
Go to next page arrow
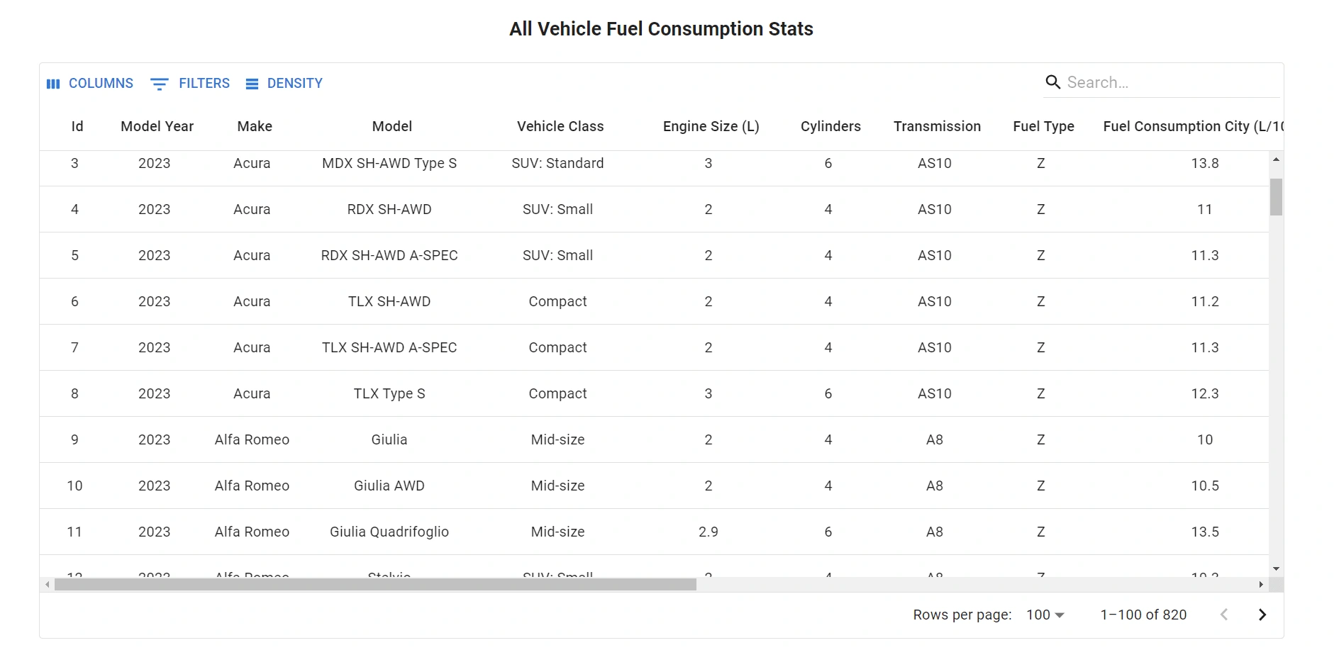coord(1262,615)
